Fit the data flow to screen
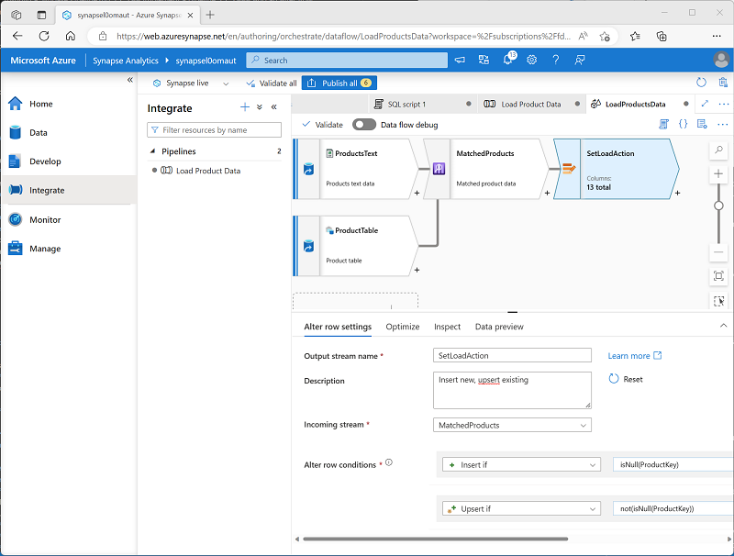 pyautogui.click(x=718, y=275)
